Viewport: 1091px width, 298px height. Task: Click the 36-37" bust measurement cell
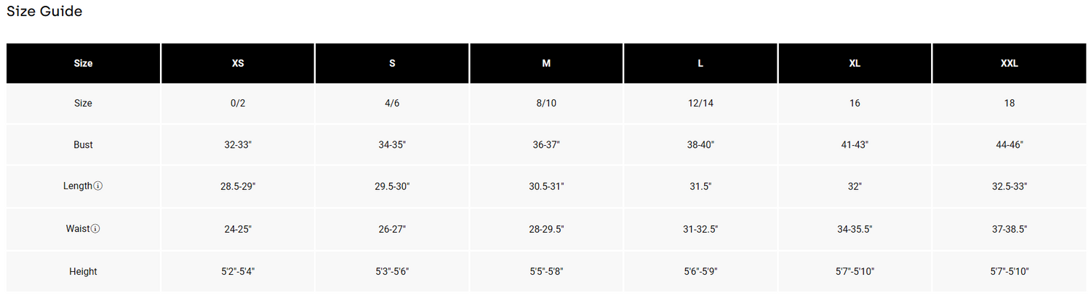click(546, 145)
